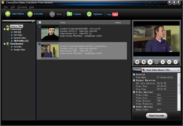Click the Start Encode button
This screenshot has width=183, height=126.
156,116
